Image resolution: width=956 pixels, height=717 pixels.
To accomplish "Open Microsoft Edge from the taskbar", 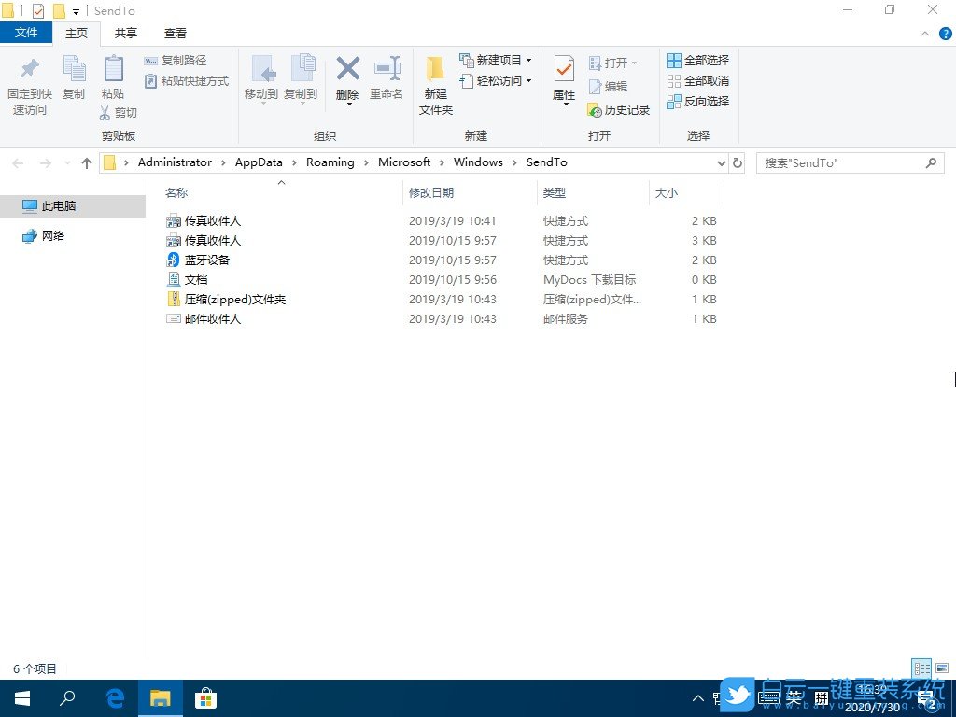I will (114, 697).
